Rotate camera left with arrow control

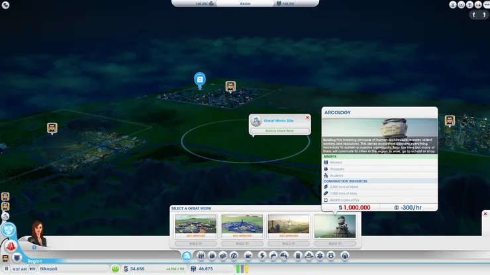tap(473, 15)
